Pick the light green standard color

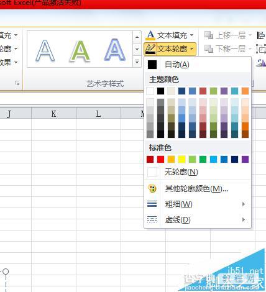pyautogui.click(x=193, y=159)
